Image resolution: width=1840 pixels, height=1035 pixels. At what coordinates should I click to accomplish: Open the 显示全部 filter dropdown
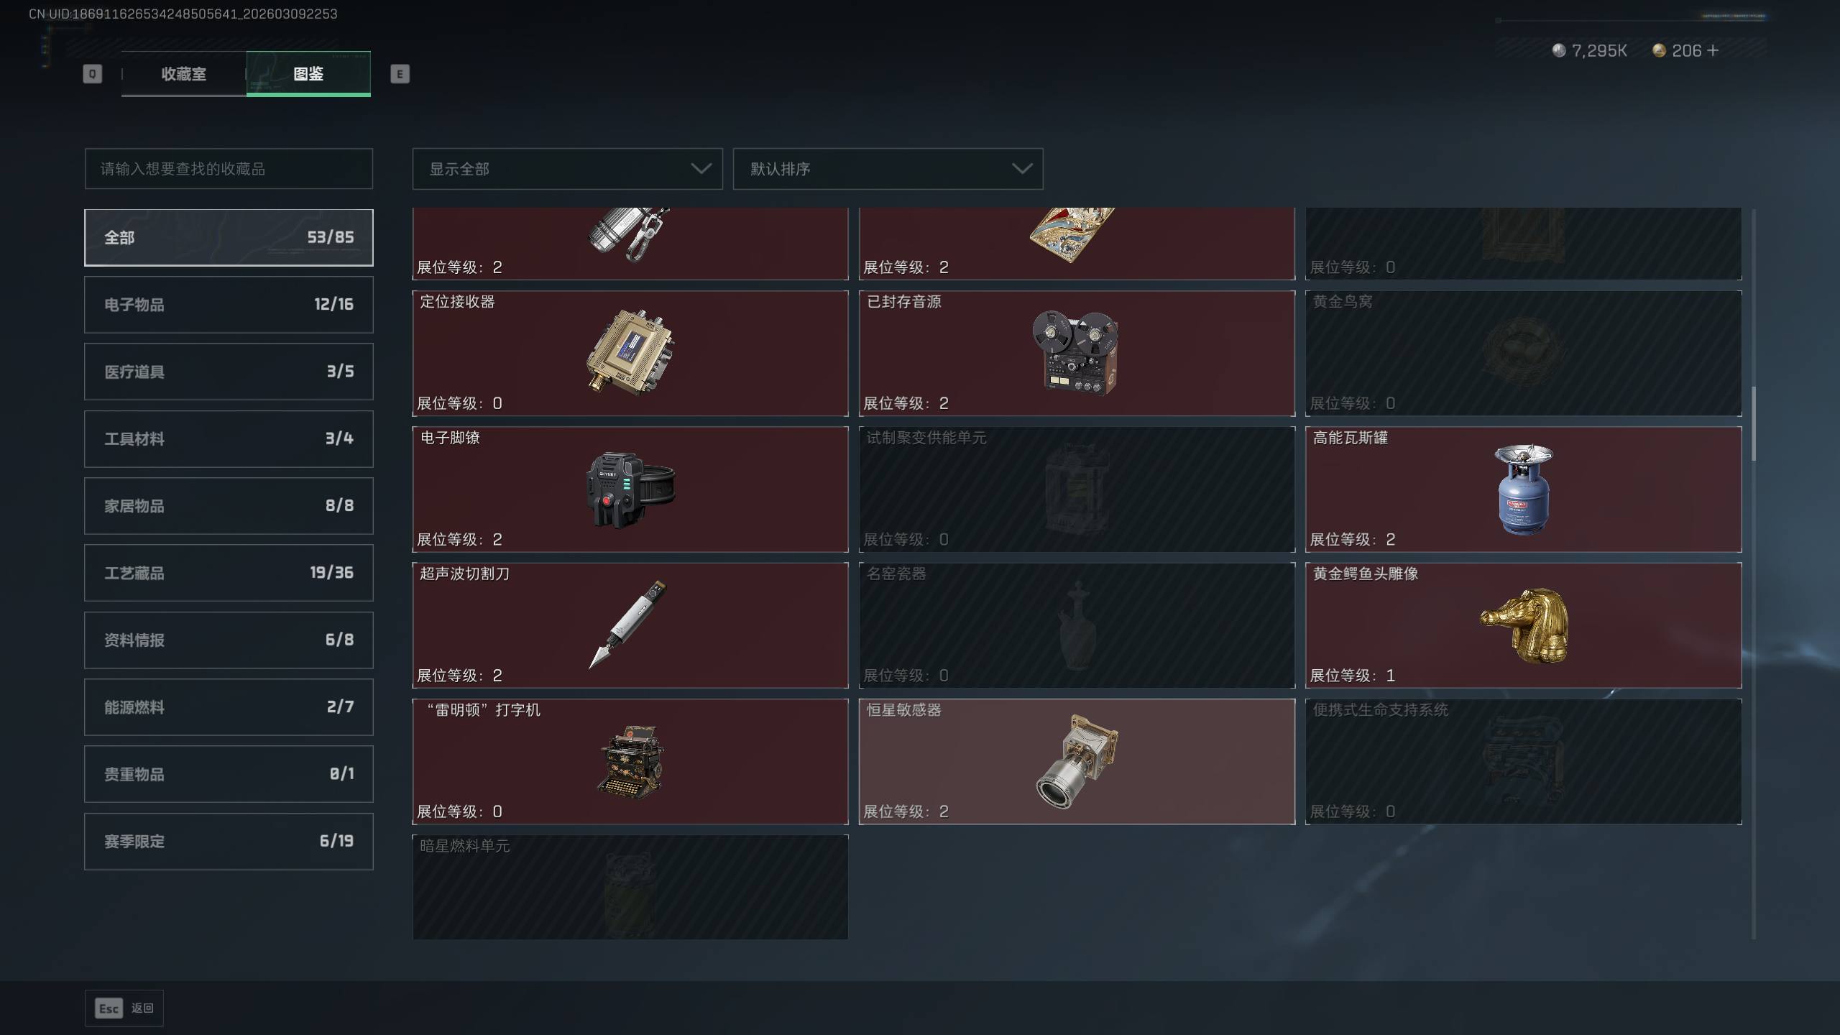pos(567,169)
